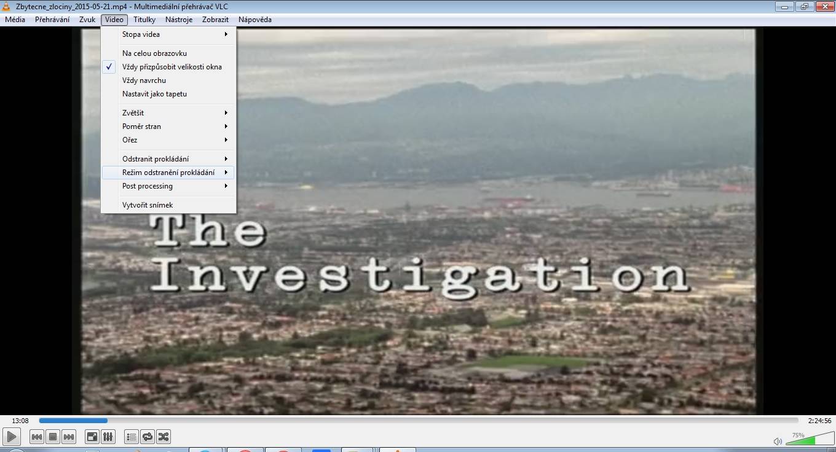
Task: Choose Na celou obrazovku
Action: coord(168,53)
